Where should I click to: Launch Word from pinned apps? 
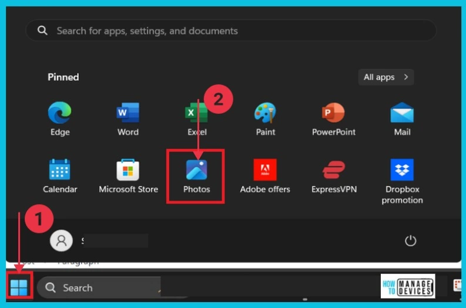(128, 119)
